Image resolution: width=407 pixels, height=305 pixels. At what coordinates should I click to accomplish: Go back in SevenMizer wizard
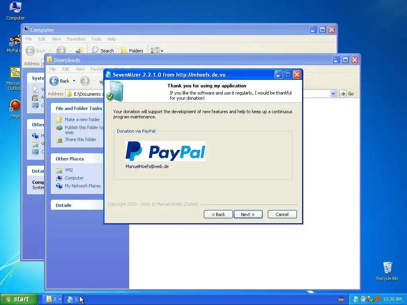pos(218,214)
